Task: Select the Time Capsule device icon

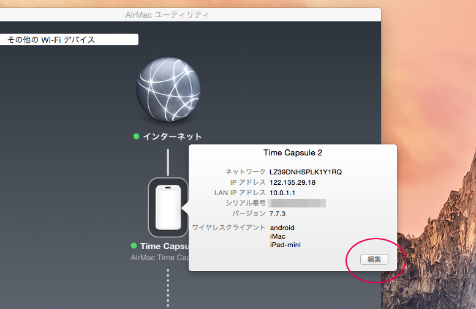Action: [x=168, y=207]
